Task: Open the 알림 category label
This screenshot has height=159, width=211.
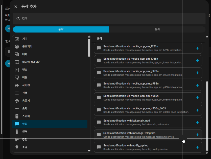Action: click(x=25, y=124)
